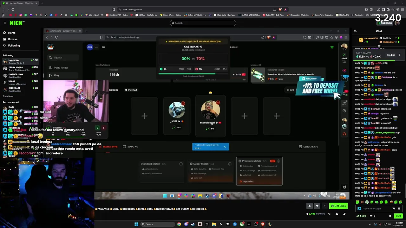Select Premium Match card in stream

[259, 171]
